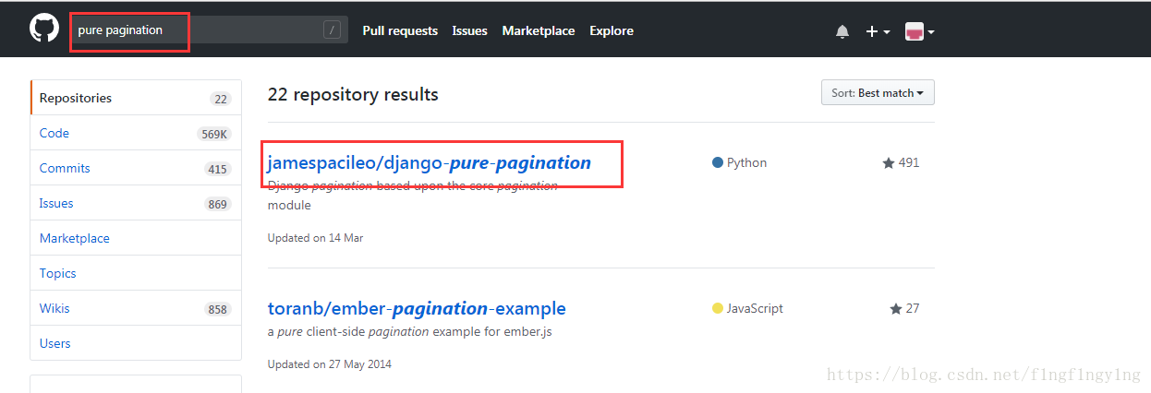
Task: Focus the search box containing pure pagination
Action: click(210, 30)
